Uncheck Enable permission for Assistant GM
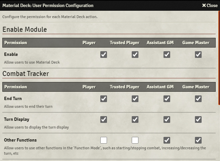 pyautogui.click(x=167, y=55)
